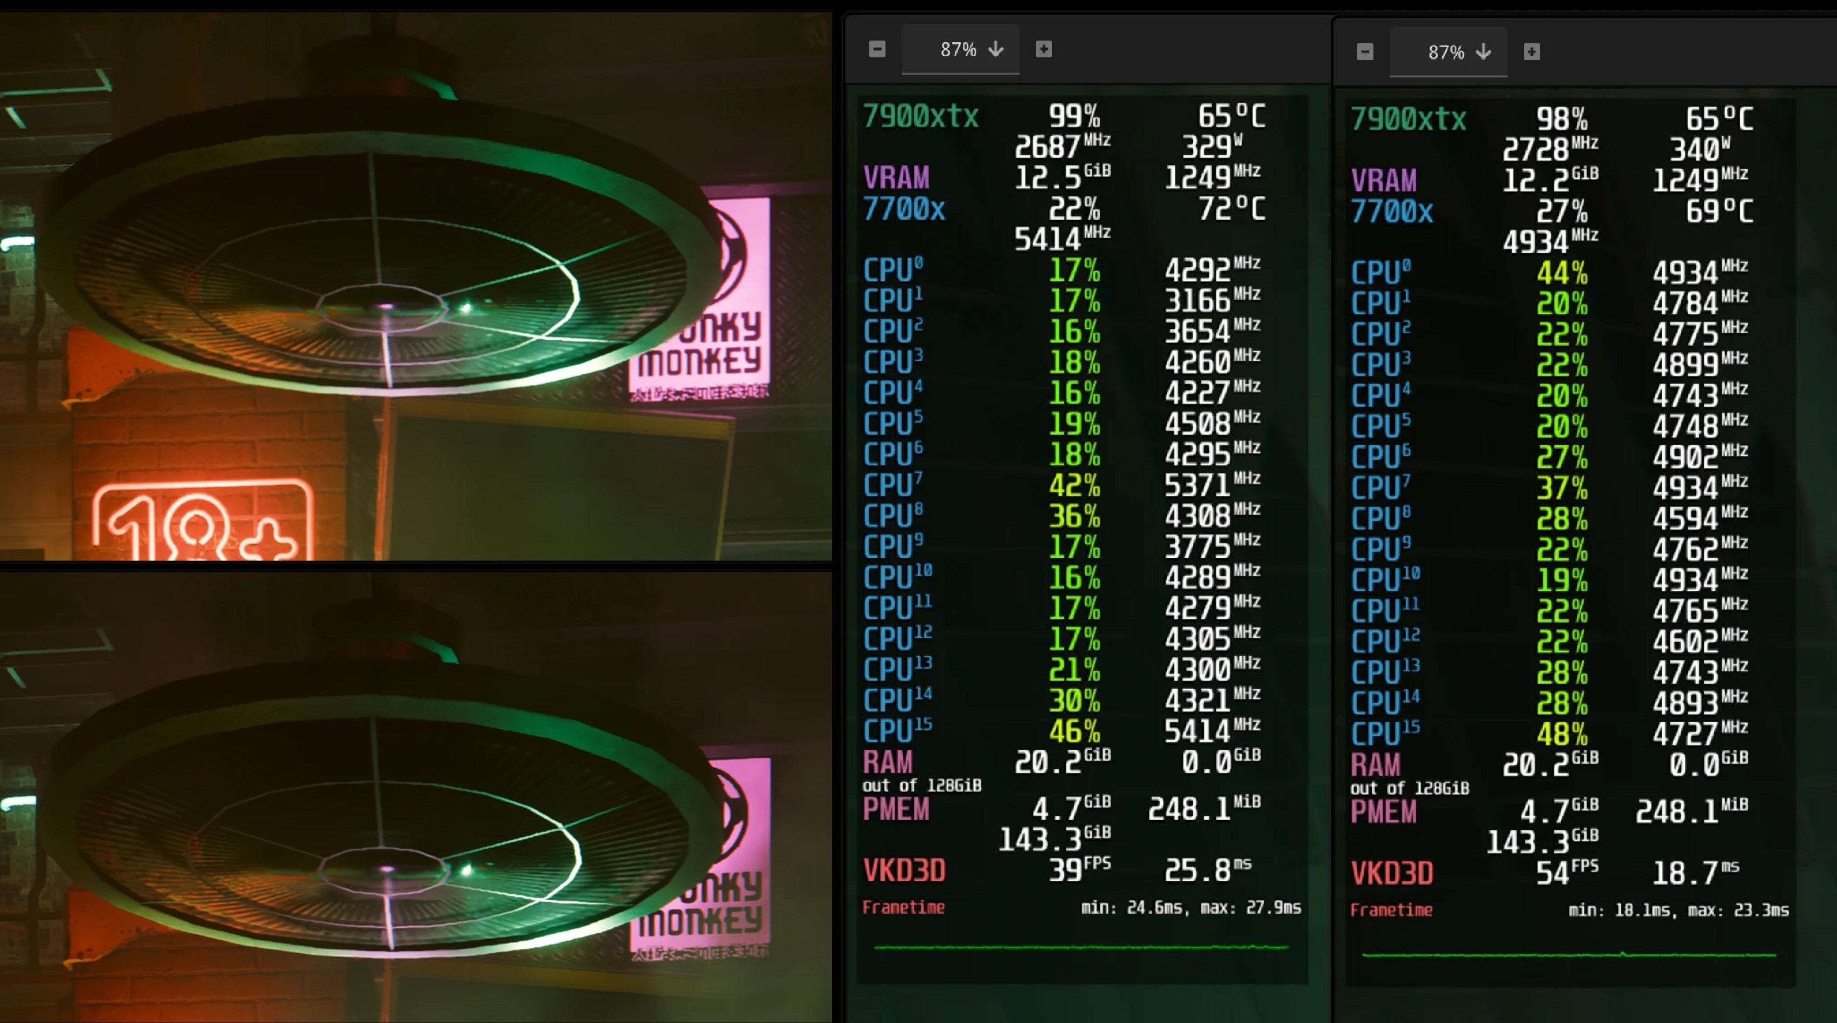Click the 4594 MHz CPU8 clock value
The width and height of the screenshot is (1837, 1023).
point(1700,518)
